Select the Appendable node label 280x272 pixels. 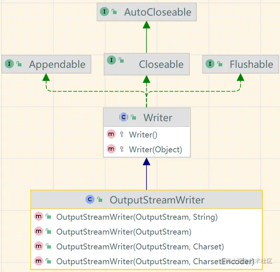tap(57, 64)
